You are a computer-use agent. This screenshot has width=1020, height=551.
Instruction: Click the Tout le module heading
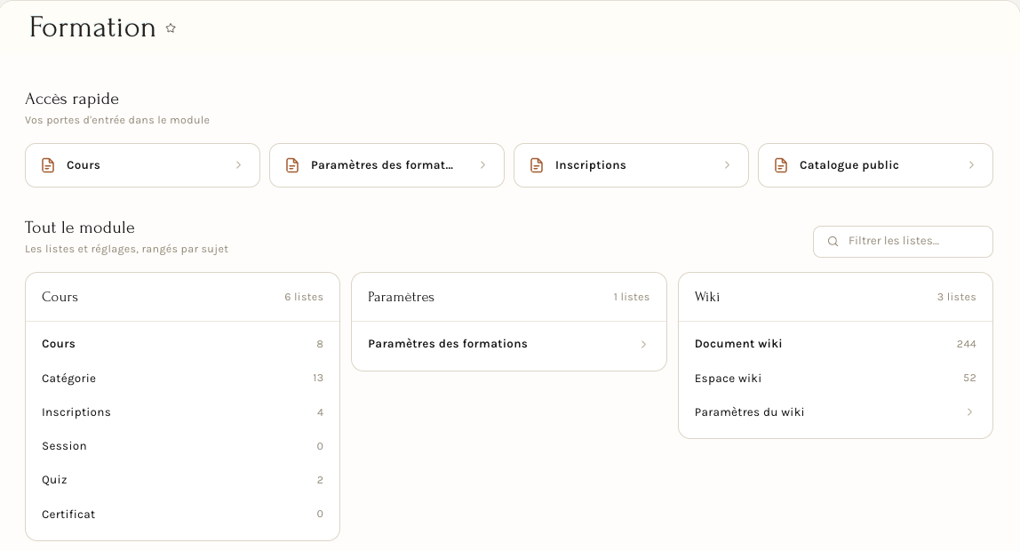tap(79, 228)
